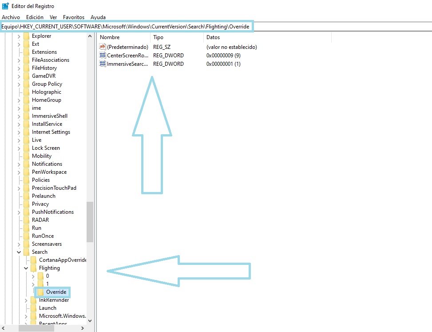Click the tree vertical scrollbar thumb

90,222
